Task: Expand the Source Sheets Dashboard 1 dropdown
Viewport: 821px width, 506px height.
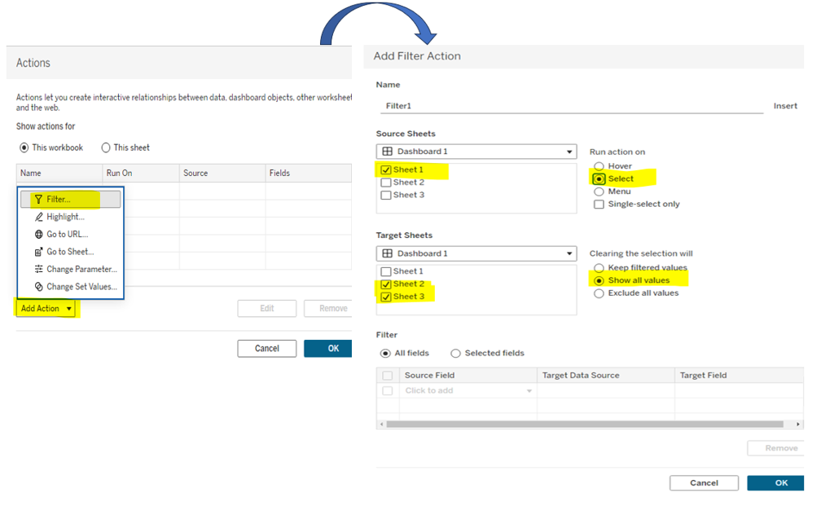Action: pyautogui.click(x=569, y=152)
